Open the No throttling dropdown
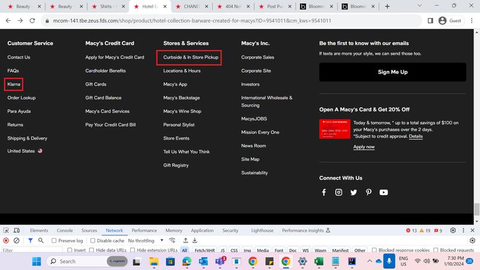This screenshot has width=480, height=270. pos(146,241)
